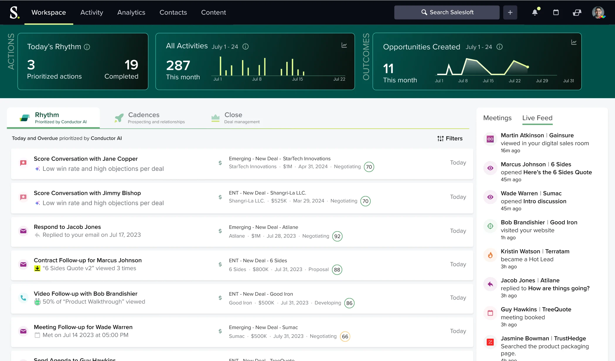This screenshot has height=361, width=615.
Task: Open Meeting Follow-up for Wade Warren
Action: [83, 327]
